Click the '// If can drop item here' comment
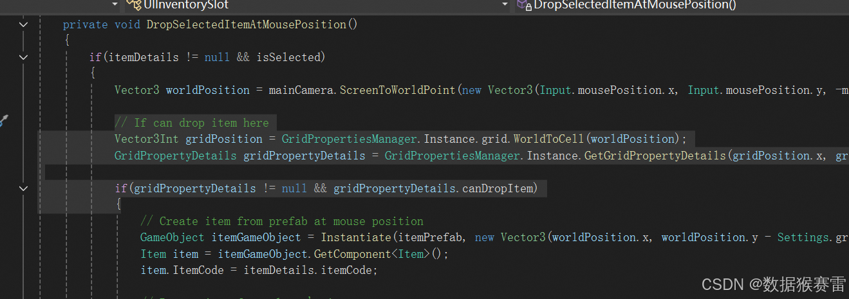Screen dimensions: 849x299 192,123
